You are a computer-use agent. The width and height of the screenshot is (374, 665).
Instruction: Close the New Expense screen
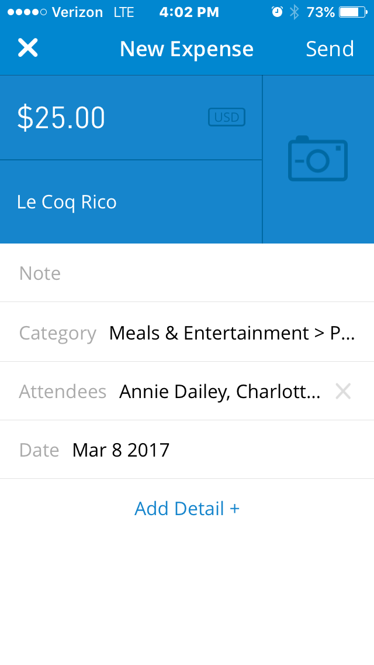pyautogui.click(x=27, y=48)
